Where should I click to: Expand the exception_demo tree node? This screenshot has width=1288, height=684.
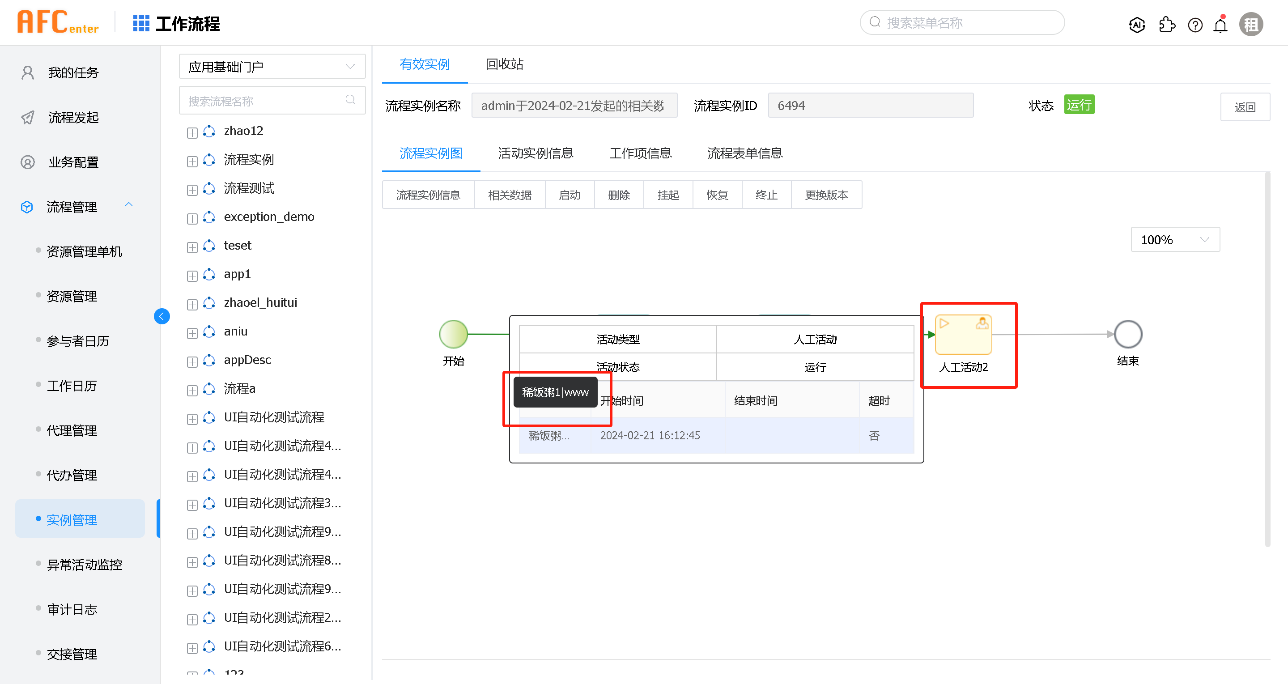tap(192, 217)
